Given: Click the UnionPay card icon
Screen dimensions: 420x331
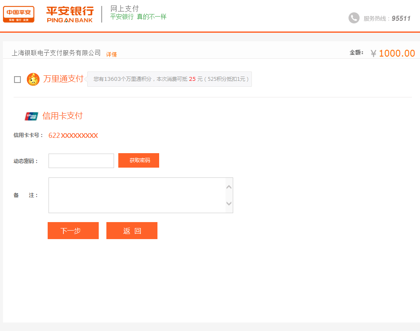Looking at the screenshot, I should click(x=31, y=116).
